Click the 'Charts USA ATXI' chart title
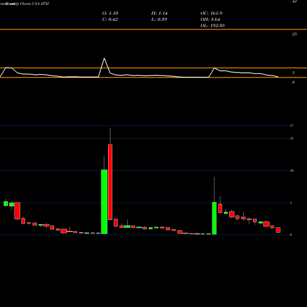Screen dimensions: 307x307 coord(34,4)
